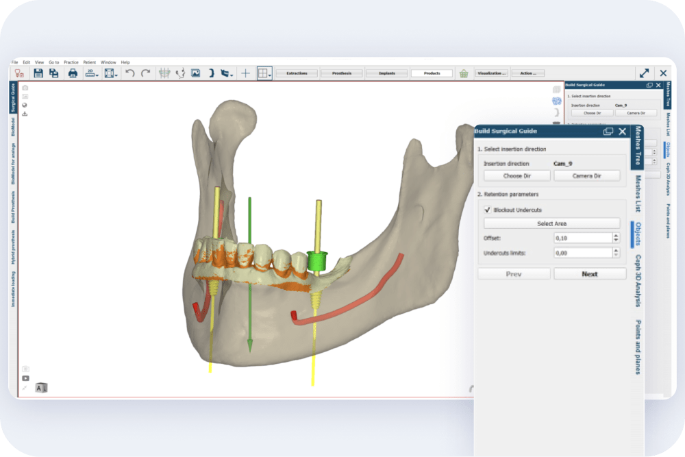Open the enlarged Ceph 3D Analysis tab
Viewport: 685px width, 457px height.
(638, 280)
